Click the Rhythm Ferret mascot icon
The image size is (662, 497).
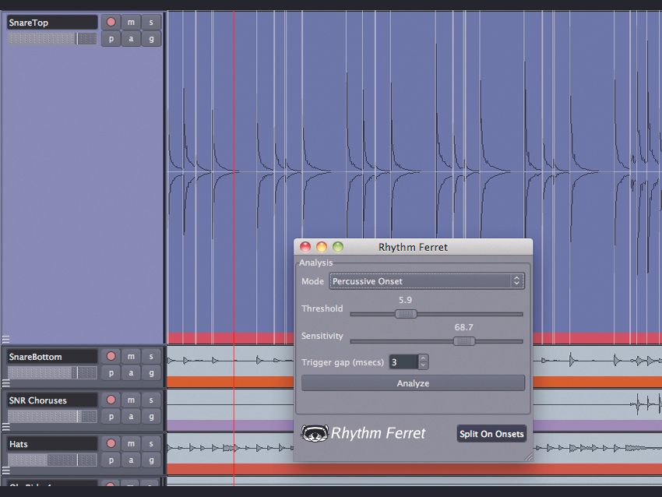[315, 433]
